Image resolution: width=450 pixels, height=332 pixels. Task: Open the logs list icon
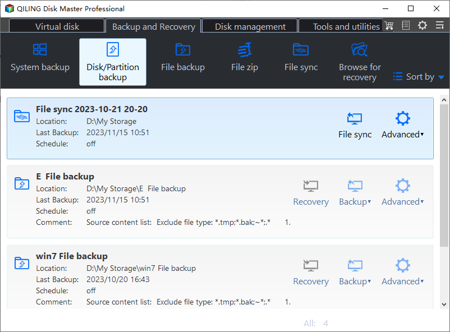tap(406, 26)
